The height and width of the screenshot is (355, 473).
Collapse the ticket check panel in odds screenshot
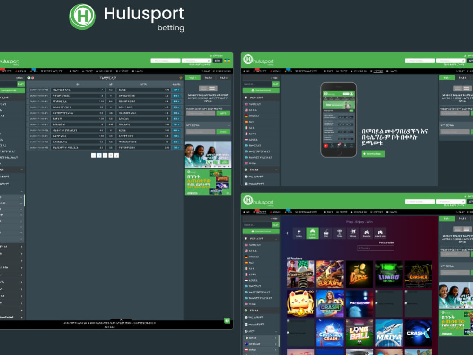click(x=228, y=125)
